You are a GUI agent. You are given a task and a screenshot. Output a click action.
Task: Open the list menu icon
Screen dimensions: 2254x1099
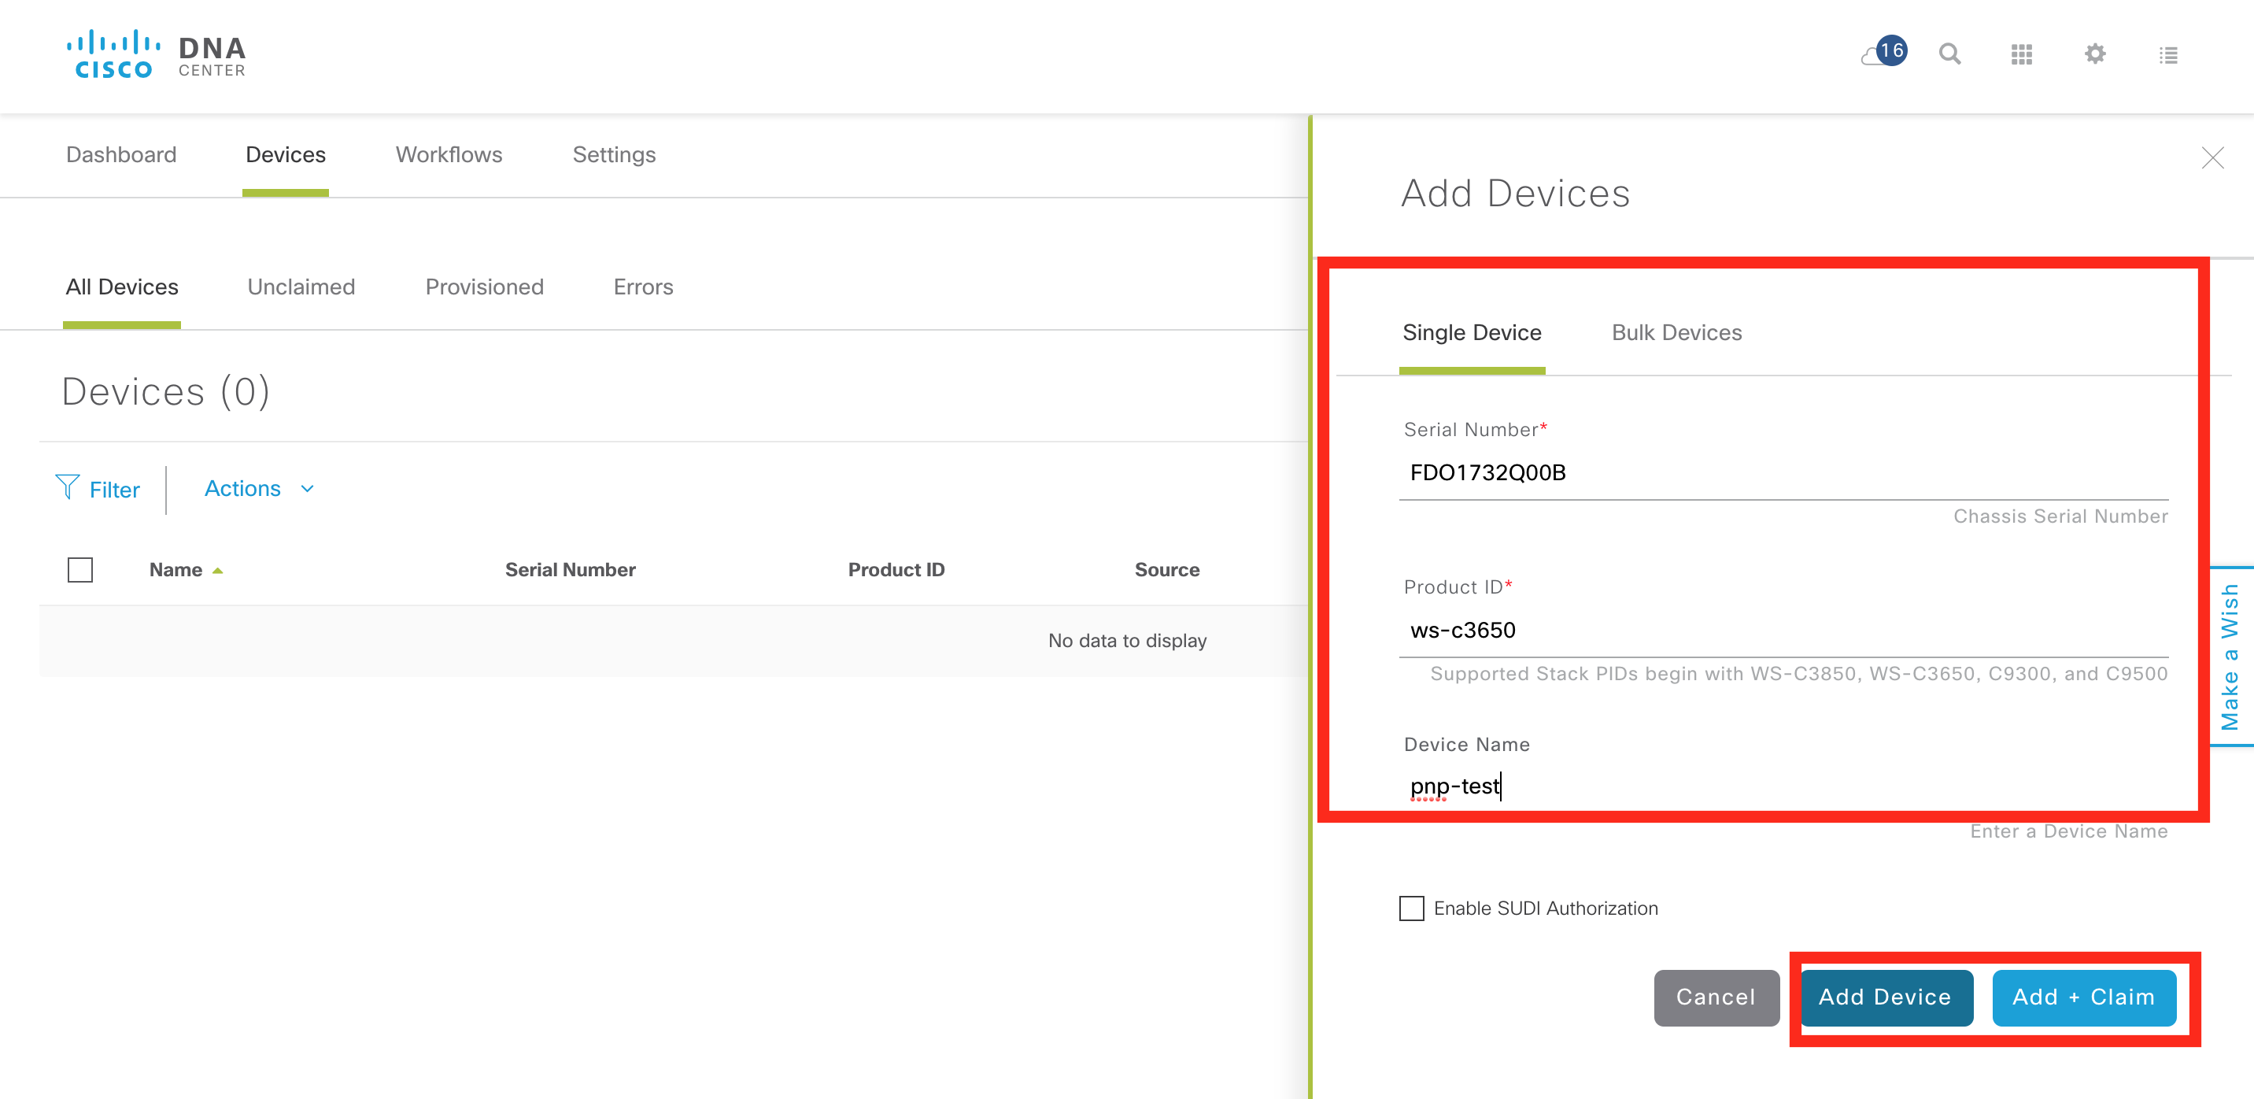pyautogui.click(x=2167, y=55)
